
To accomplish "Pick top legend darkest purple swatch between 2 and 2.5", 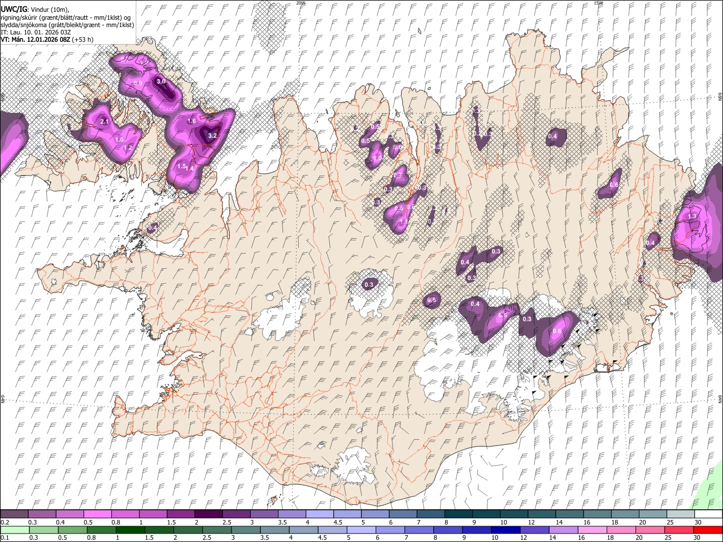I will click(x=208, y=514).
